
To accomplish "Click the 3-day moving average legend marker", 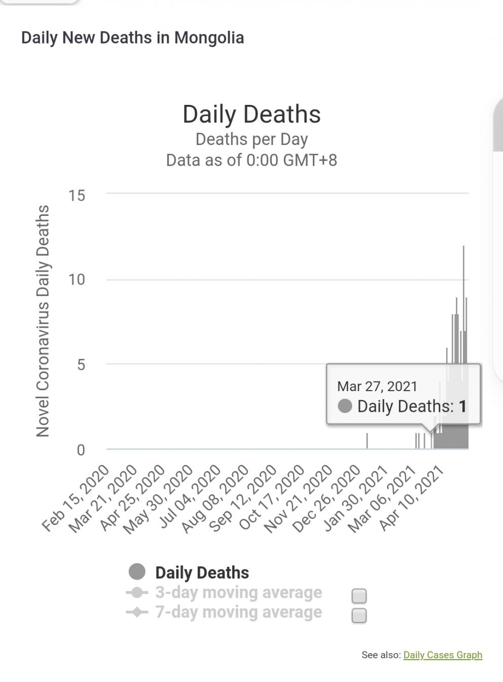I will click(137, 592).
